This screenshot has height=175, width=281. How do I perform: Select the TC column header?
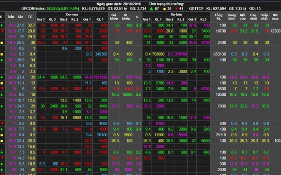[x=30, y=17]
